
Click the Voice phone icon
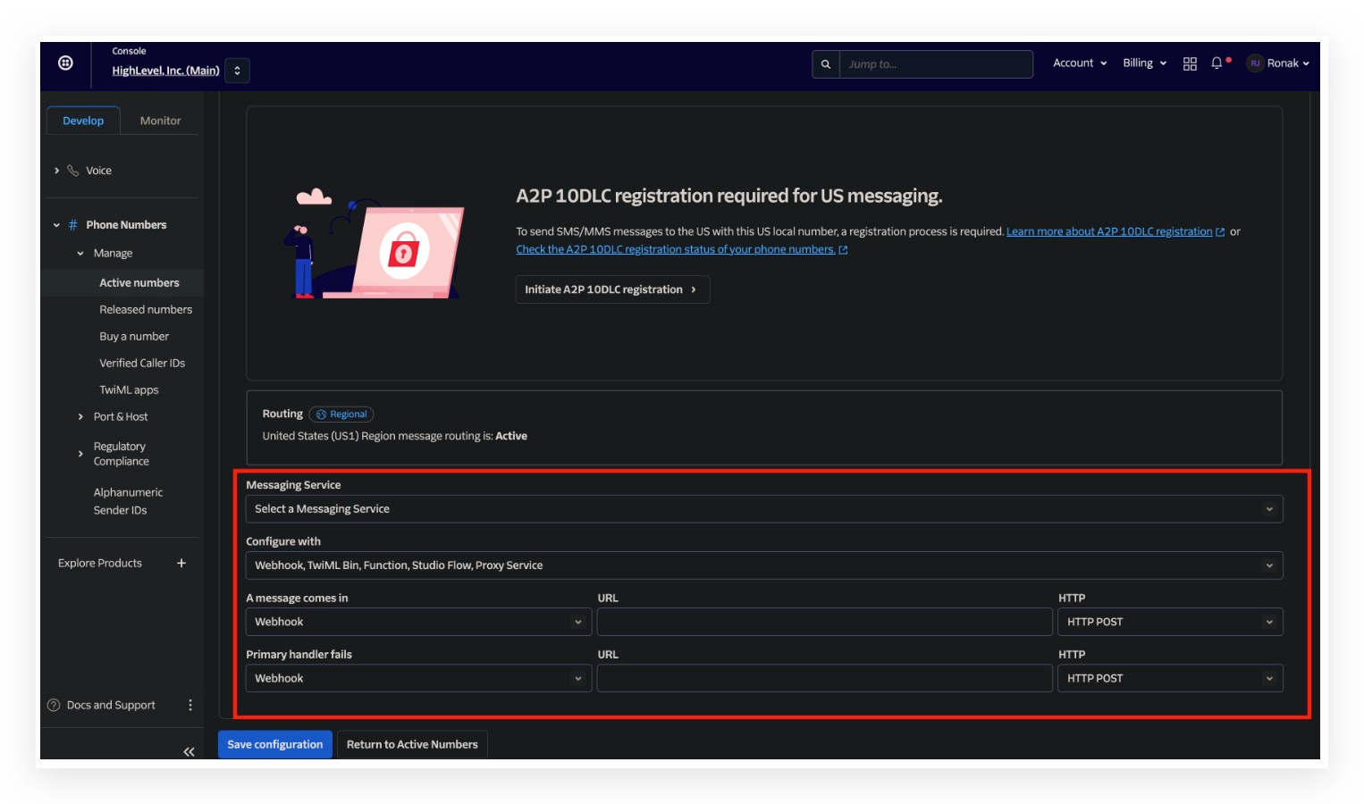pyautogui.click(x=73, y=171)
